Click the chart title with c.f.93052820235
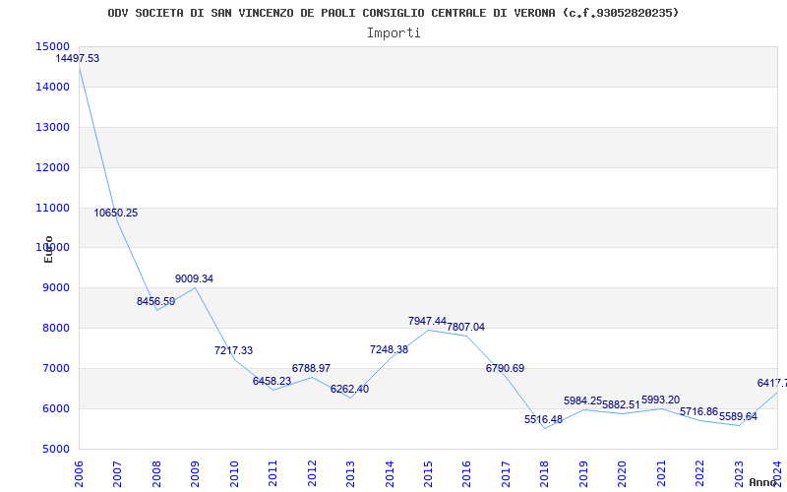 (393, 13)
